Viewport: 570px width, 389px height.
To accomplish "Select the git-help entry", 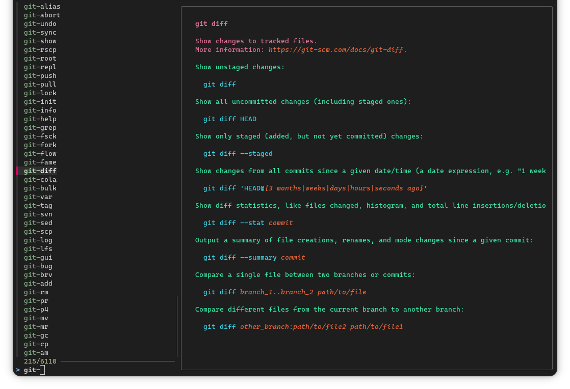I will click(40, 119).
